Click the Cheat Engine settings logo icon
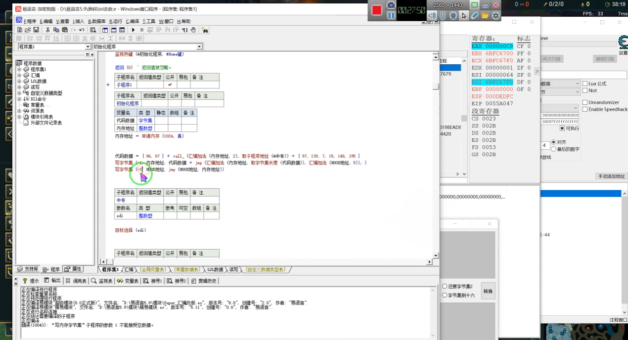Viewport: 628px width, 340px height. [x=623, y=42]
